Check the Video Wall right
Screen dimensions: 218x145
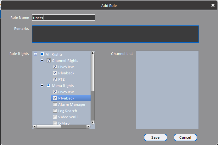coord(55,117)
